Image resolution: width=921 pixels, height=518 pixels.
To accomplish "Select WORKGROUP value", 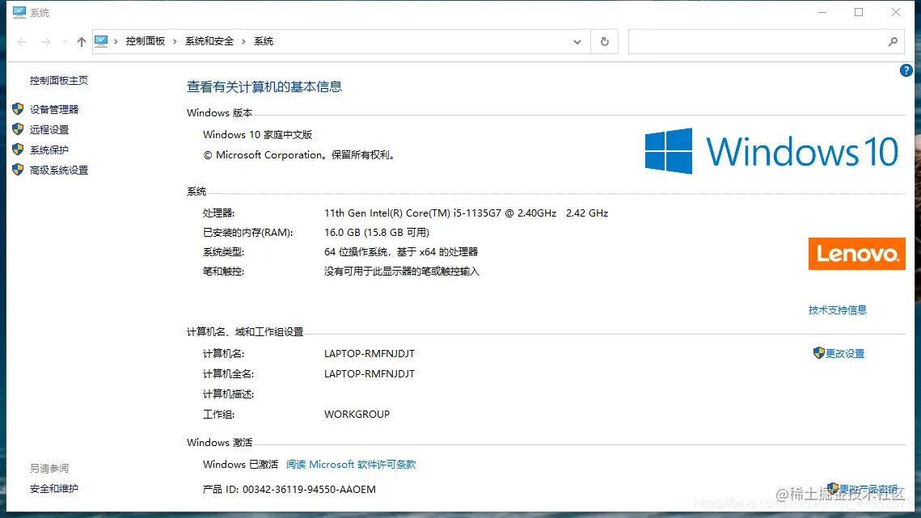I will tap(357, 414).
